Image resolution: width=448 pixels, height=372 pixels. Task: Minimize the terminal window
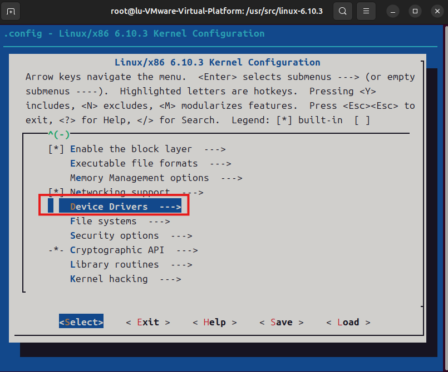tap(393, 12)
